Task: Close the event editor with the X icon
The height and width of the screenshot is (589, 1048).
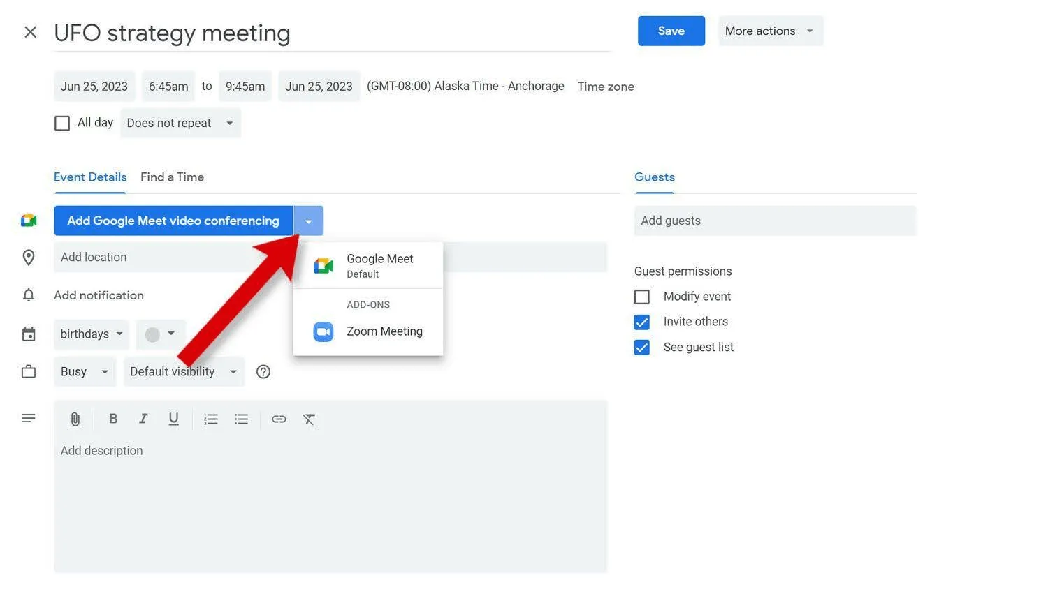Action: 30,32
